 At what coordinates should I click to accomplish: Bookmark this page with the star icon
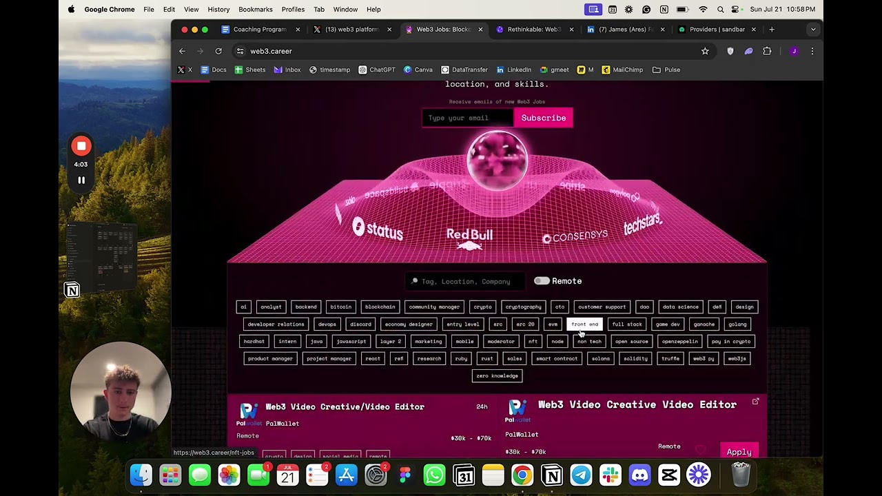point(705,51)
